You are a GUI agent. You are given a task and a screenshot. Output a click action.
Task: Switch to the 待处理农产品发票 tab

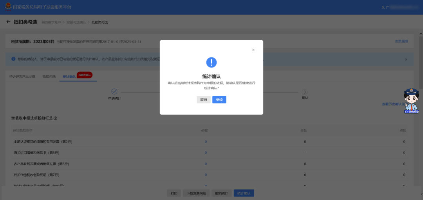(22, 77)
